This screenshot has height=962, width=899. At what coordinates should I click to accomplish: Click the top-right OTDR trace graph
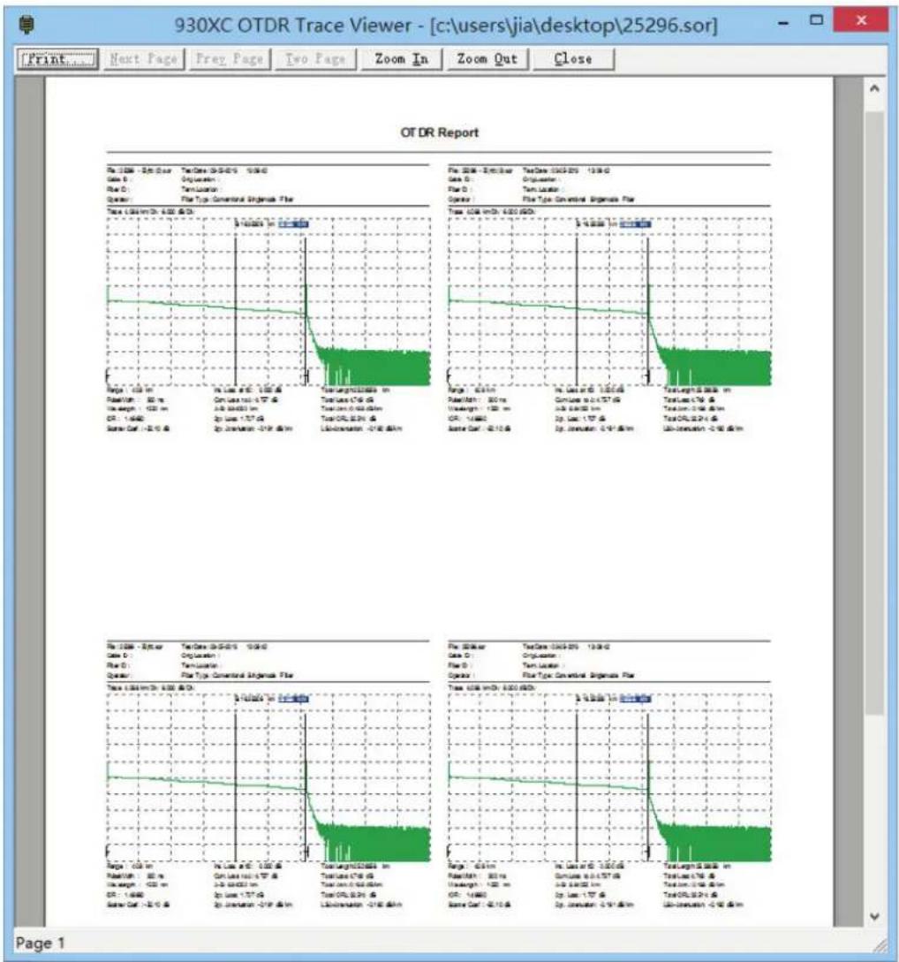click(609, 302)
